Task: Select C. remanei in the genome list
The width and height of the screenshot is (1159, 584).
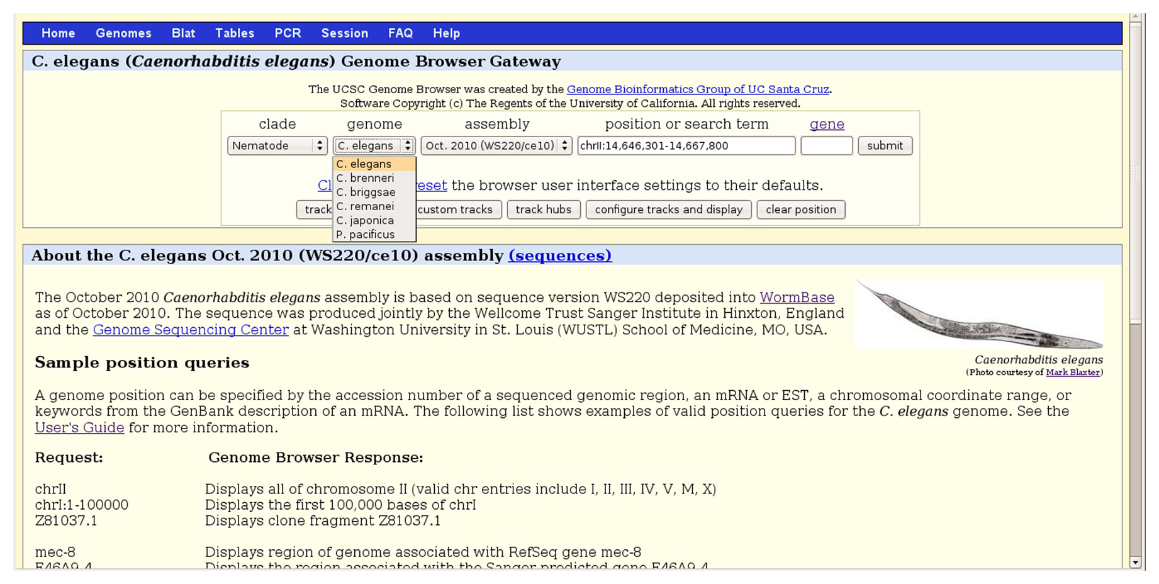Action: pyautogui.click(x=374, y=206)
